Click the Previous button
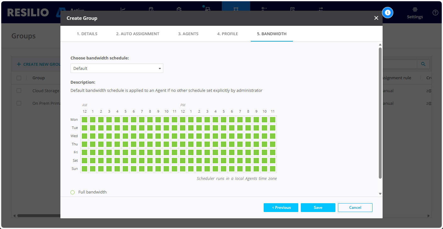The width and height of the screenshot is (443, 229). (281, 208)
